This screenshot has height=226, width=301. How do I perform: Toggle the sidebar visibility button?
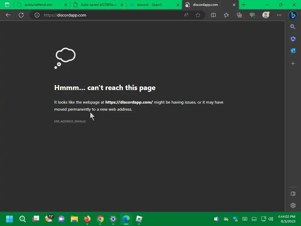pos(293,194)
